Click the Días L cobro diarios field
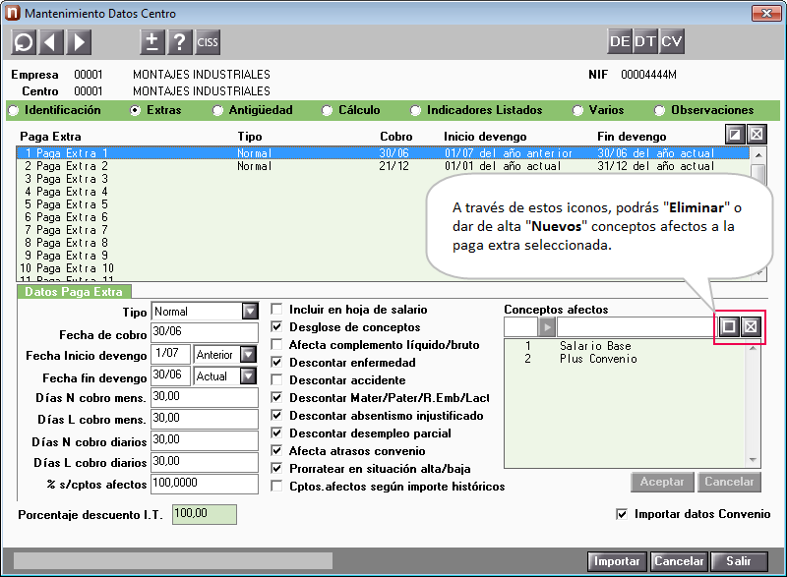This screenshot has width=787, height=577. point(205,462)
